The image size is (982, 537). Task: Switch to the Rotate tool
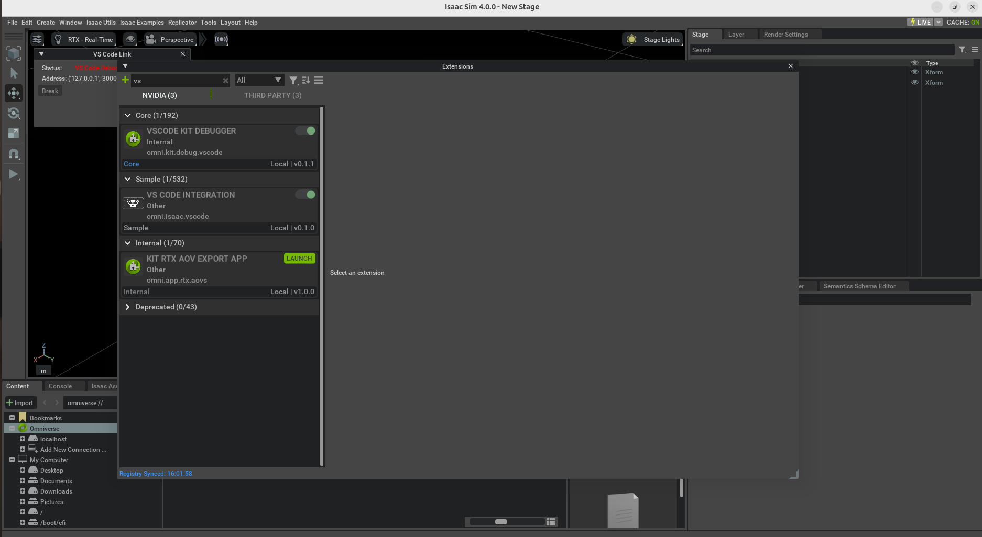click(14, 113)
